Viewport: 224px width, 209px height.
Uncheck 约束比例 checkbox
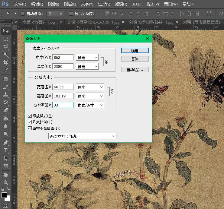[30, 122]
